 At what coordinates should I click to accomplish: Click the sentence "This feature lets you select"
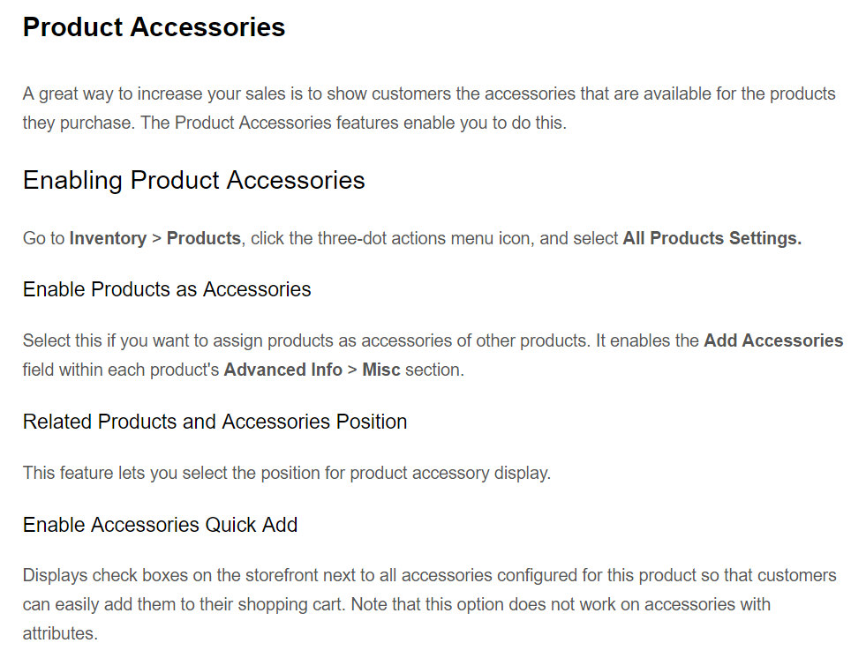coord(286,473)
